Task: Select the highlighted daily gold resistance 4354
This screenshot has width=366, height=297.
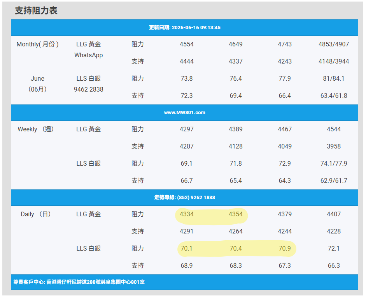Action: [236, 214]
